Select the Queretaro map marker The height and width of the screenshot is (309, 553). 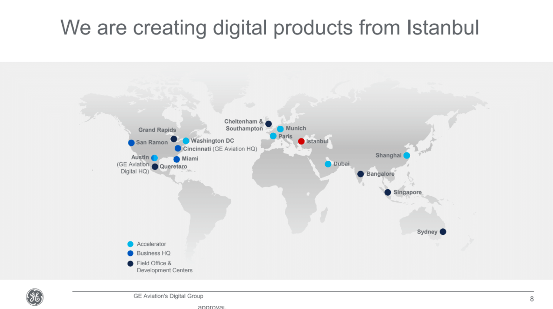point(155,166)
